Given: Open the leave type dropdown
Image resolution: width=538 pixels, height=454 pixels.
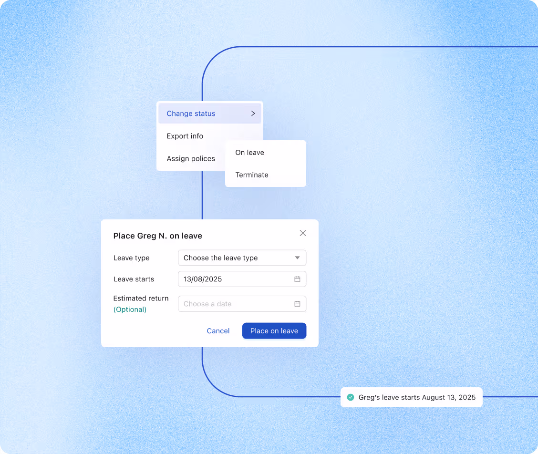Looking at the screenshot, I should 242,258.
